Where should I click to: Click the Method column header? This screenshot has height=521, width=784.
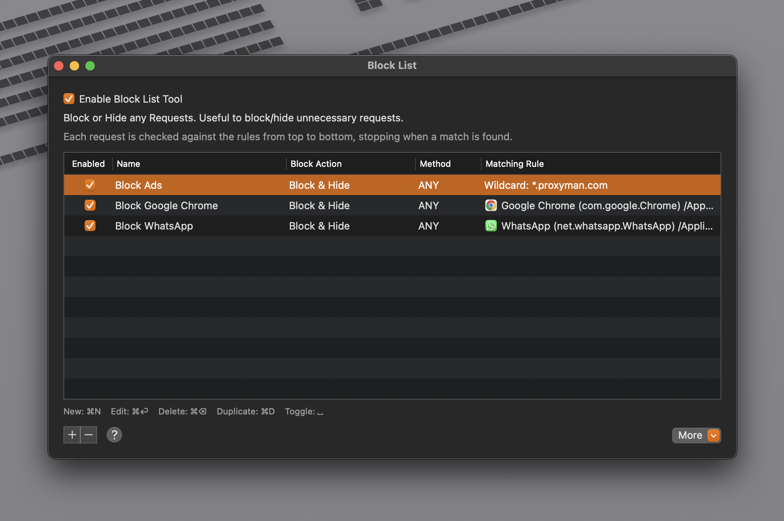(x=435, y=164)
